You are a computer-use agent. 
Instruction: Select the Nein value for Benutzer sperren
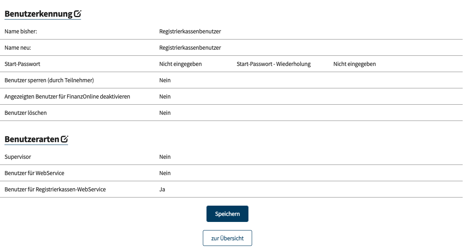(165, 80)
